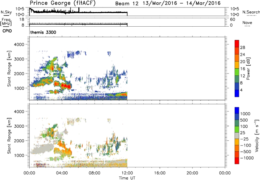The height and width of the screenshot is (180, 260).
Task: Click the '4000' tick label on the power panel
Action: [x=19, y=45]
